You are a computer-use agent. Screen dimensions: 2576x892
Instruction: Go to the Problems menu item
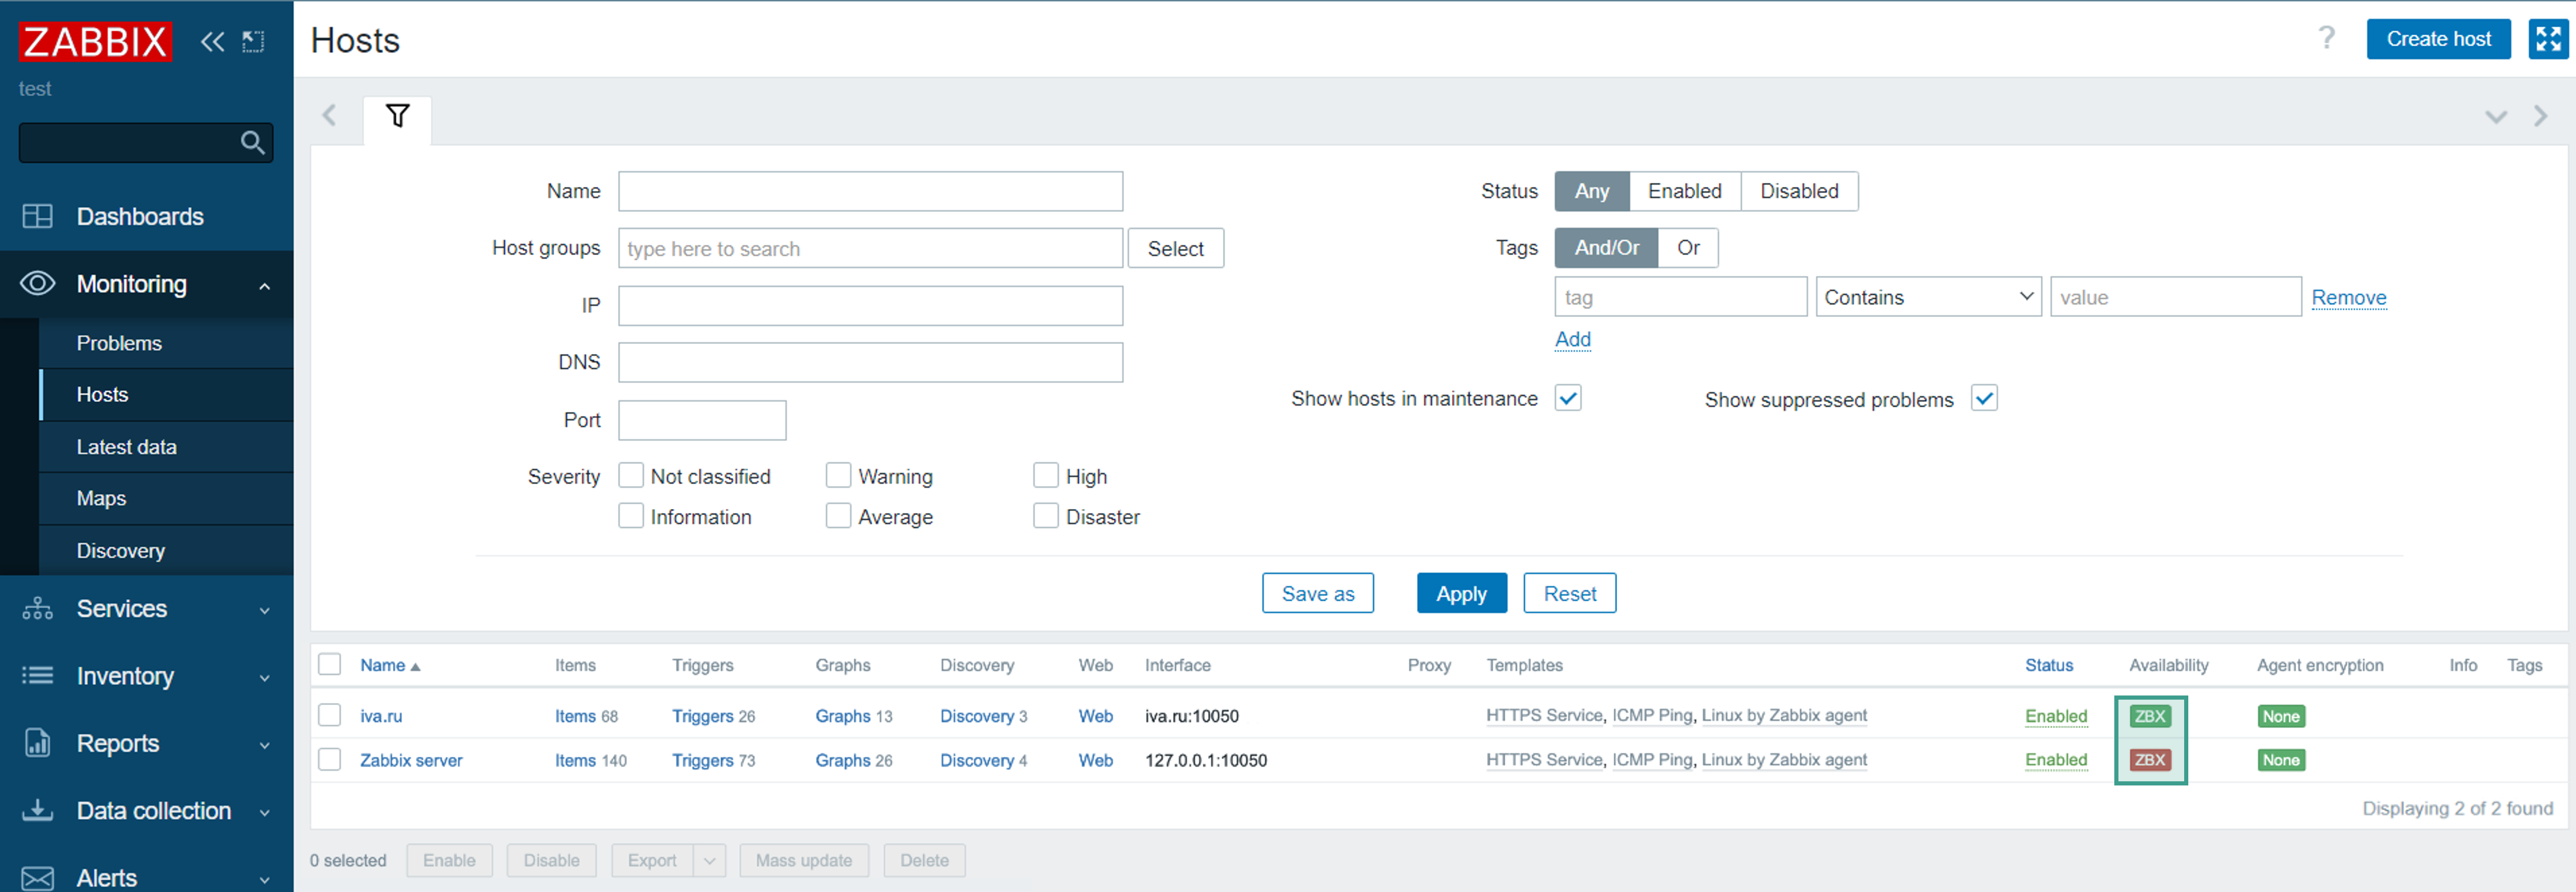(x=119, y=343)
